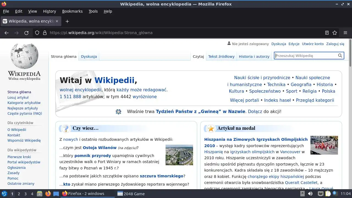Image resolution: width=352 pixels, height=198 pixels.
Task: Switch to virtual desktop 4
Action: [32, 194]
